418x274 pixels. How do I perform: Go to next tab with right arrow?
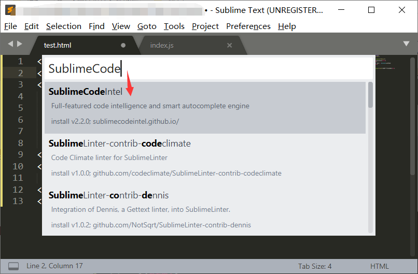20,44
